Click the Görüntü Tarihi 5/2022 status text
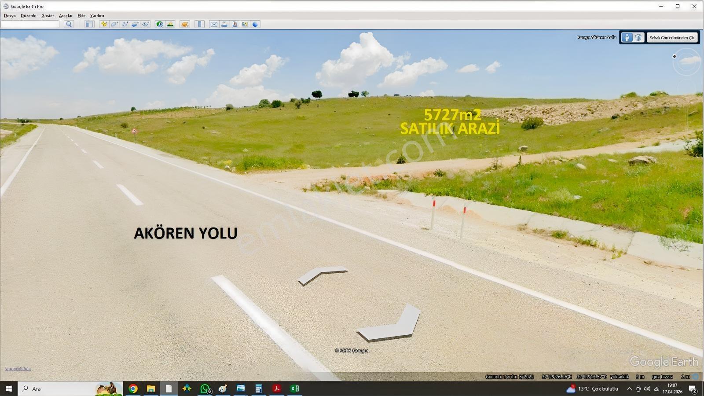The height and width of the screenshot is (396, 704). pos(510,377)
